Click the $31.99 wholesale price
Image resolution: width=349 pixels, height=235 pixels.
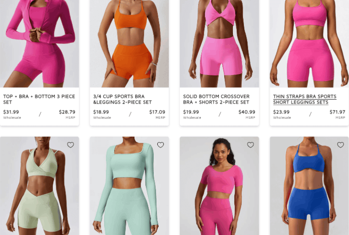click(11, 112)
